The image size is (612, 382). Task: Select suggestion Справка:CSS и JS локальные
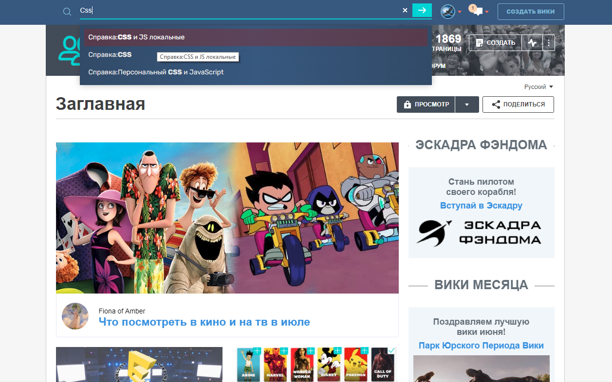click(x=256, y=37)
